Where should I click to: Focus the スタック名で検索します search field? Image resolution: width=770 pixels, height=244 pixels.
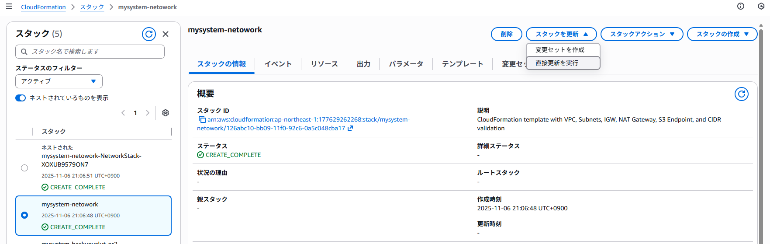point(90,52)
